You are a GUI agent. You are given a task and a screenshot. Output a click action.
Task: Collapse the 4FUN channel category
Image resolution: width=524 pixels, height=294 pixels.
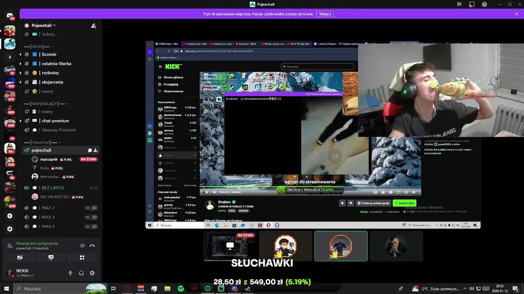39,47
